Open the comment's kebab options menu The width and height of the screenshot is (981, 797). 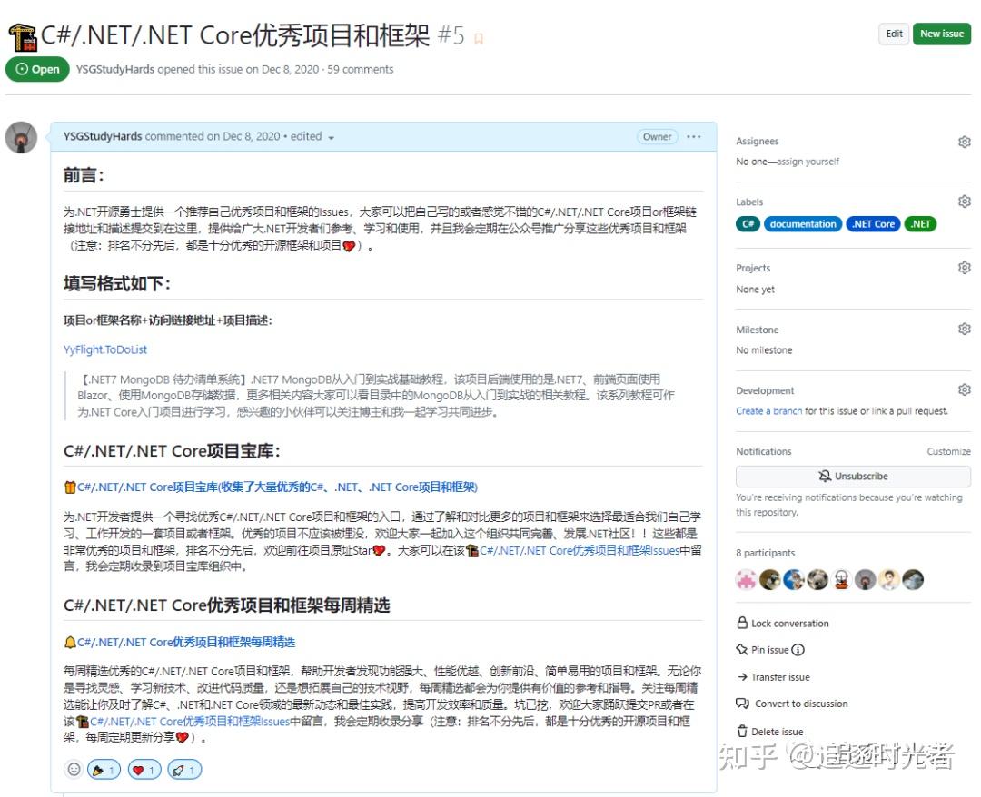pos(694,135)
